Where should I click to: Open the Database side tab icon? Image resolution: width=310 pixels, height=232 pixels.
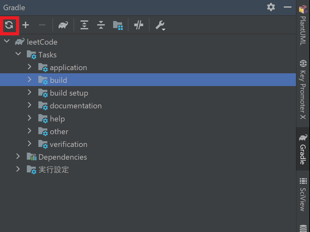(x=303, y=228)
